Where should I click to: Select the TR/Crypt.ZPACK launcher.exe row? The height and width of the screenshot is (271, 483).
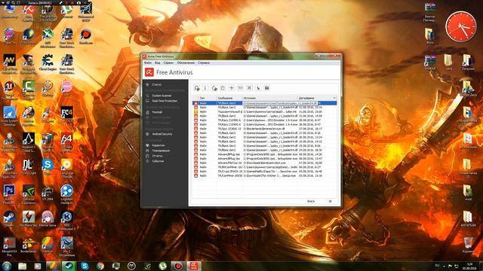(265, 172)
